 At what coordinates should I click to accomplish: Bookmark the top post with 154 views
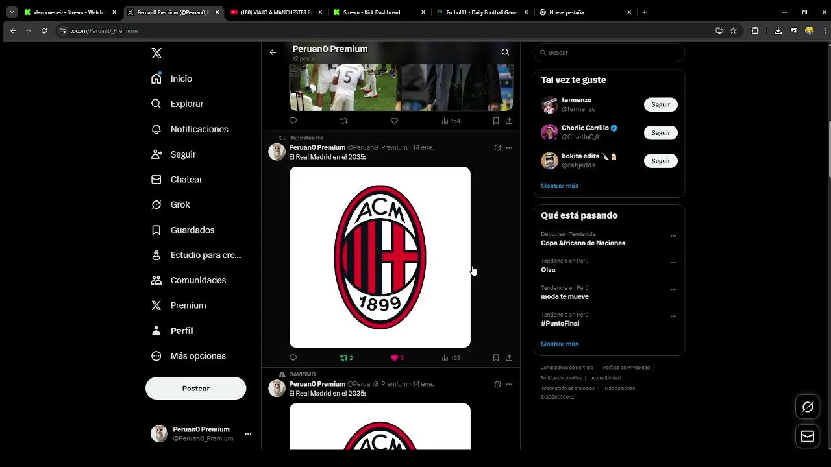point(496,121)
